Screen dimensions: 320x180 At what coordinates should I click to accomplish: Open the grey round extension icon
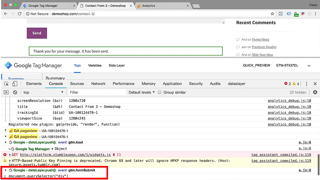309,14
